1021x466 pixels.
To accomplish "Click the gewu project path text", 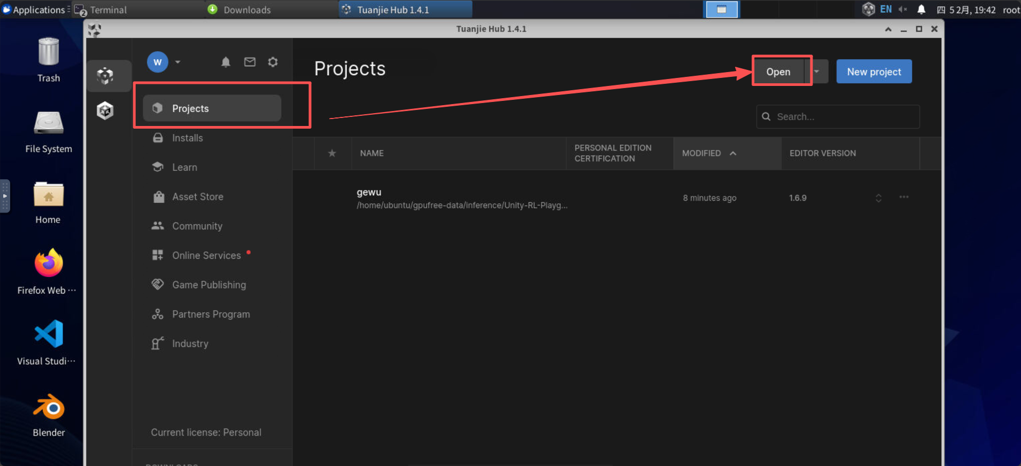I will 462,206.
